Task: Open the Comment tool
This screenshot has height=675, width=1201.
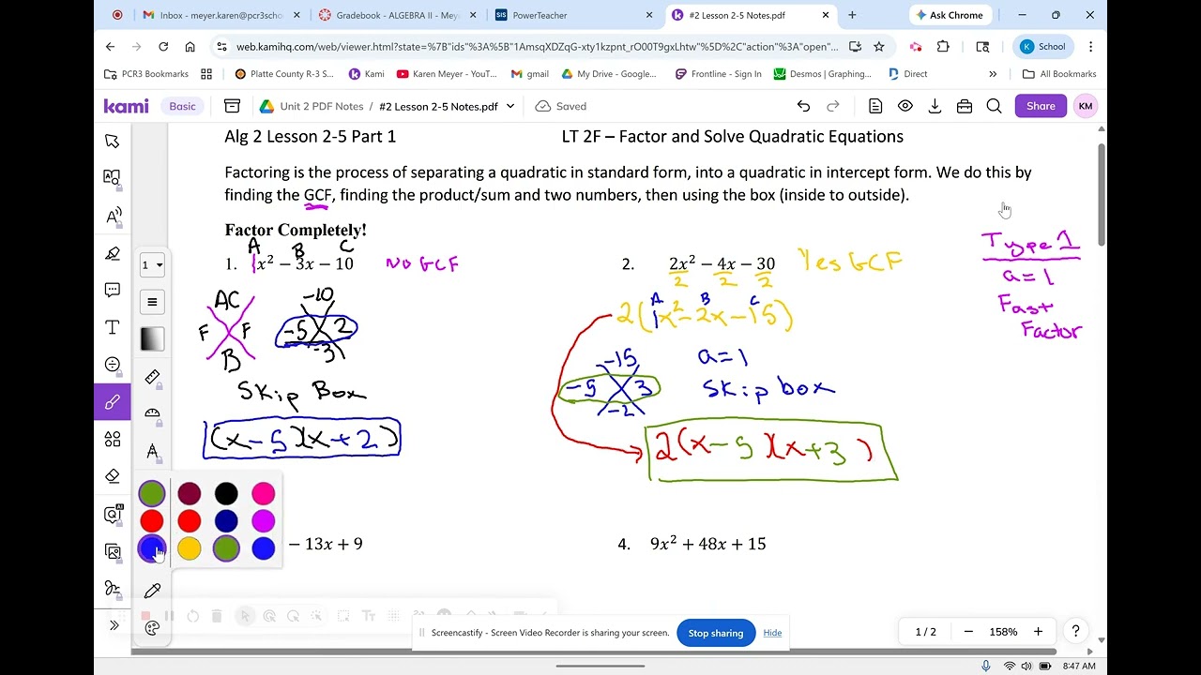Action: (113, 290)
